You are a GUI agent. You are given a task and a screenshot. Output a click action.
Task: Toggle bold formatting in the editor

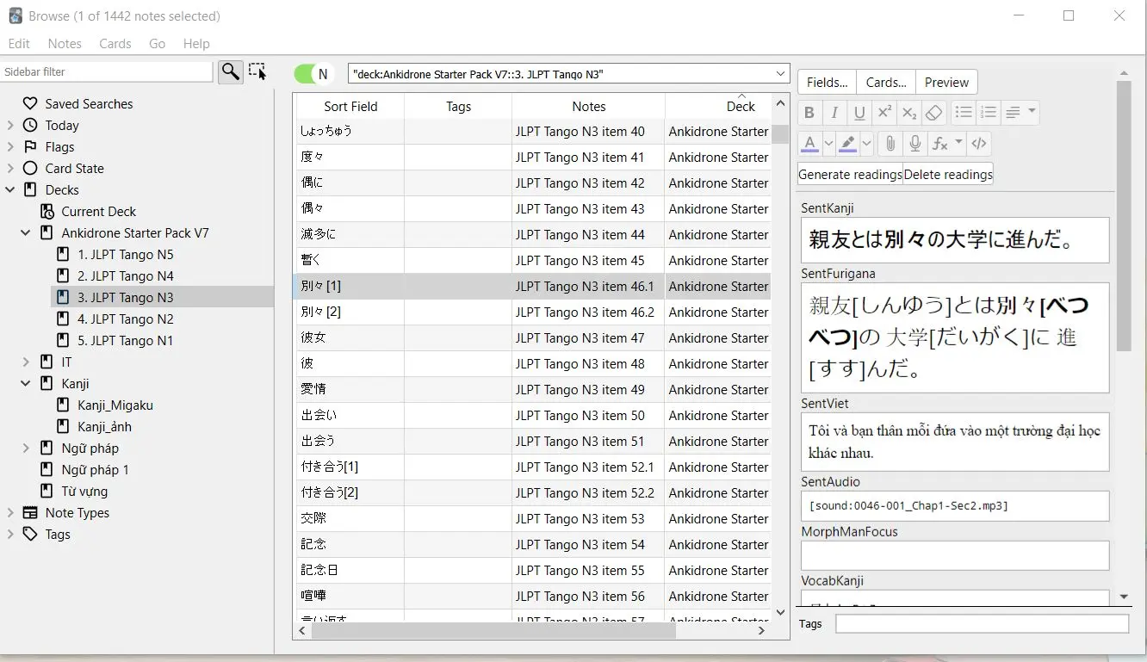[809, 112]
